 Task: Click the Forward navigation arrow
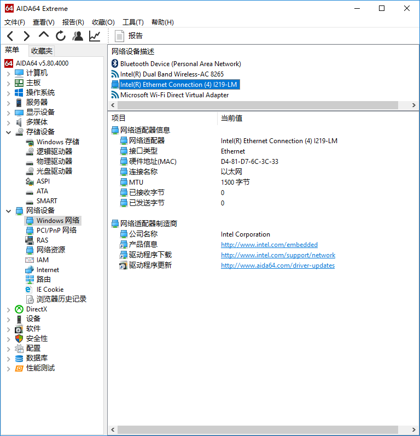pos(26,36)
